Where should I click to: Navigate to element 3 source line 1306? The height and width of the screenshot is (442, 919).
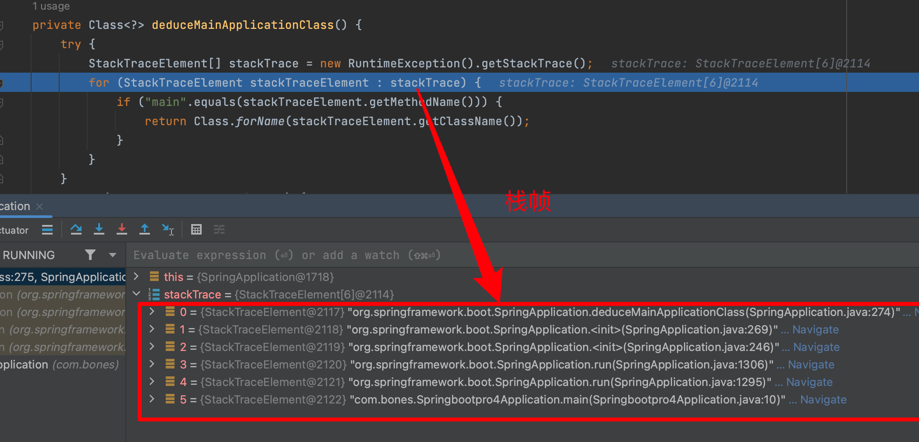pyautogui.click(x=811, y=365)
